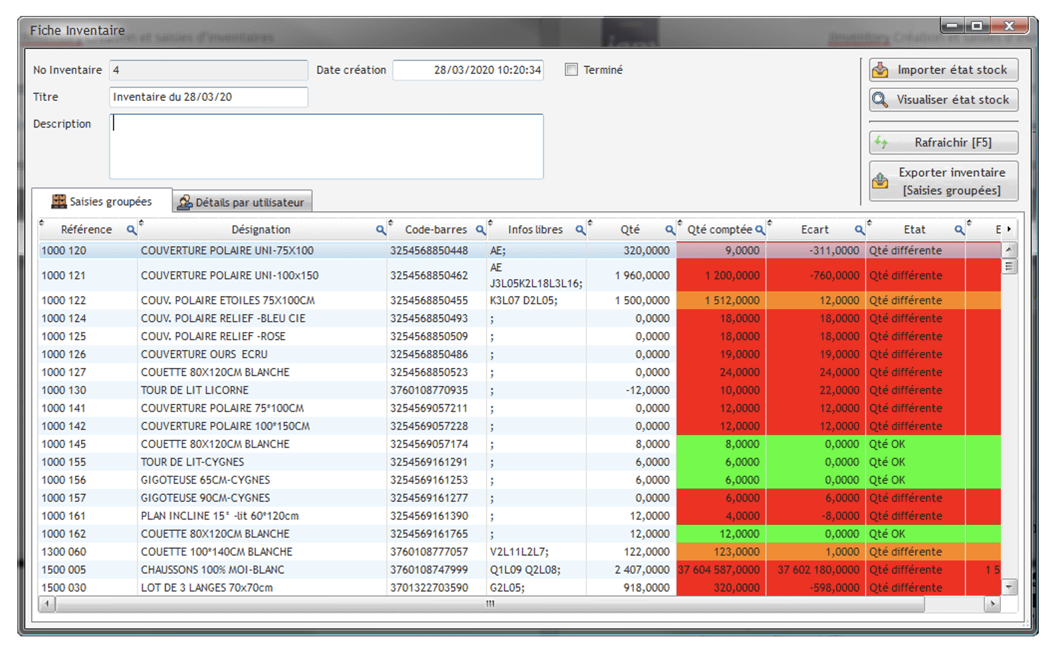Viewport: 1054px width, 655px height.
Task: Click into the Description text field
Action: pos(326,146)
